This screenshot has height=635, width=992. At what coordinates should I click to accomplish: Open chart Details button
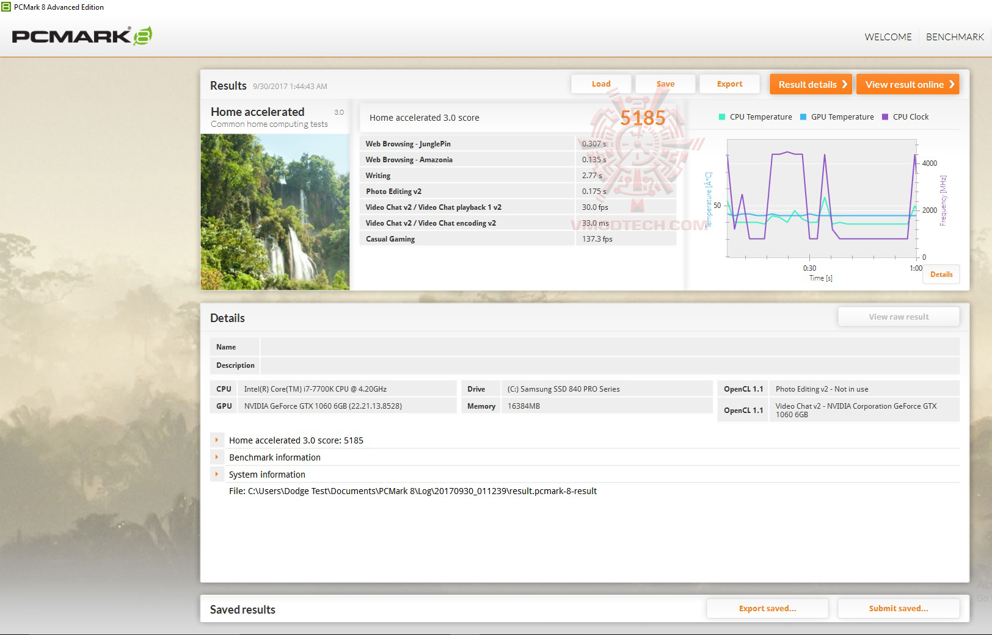941,274
